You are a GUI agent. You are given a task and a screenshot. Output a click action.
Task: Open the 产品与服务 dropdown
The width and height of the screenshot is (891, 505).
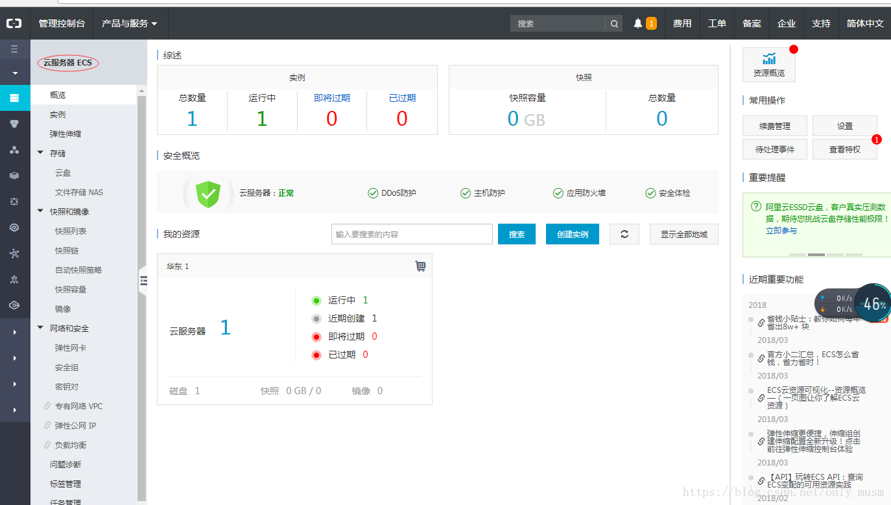tap(130, 23)
